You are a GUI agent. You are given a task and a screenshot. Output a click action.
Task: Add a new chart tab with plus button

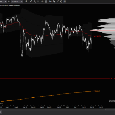(1, 112)
